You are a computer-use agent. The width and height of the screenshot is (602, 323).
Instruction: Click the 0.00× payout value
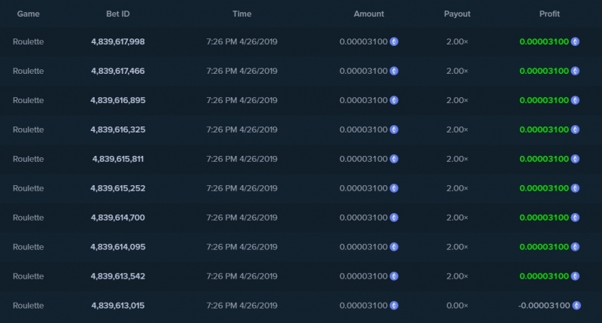pos(457,306)
